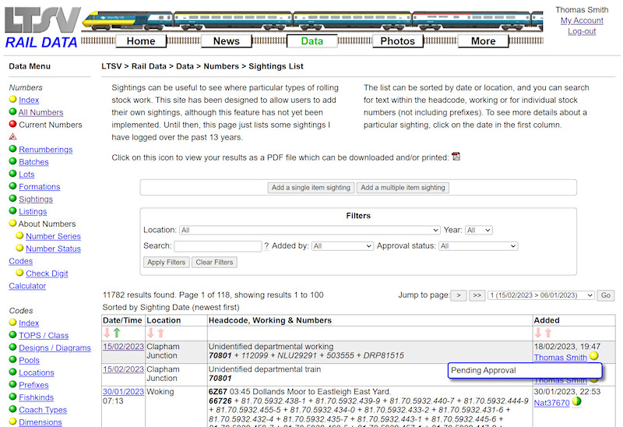The height and width of the screenshot is (427, 623).
Task: Open the Calculator link
Action: coord(27,286)
